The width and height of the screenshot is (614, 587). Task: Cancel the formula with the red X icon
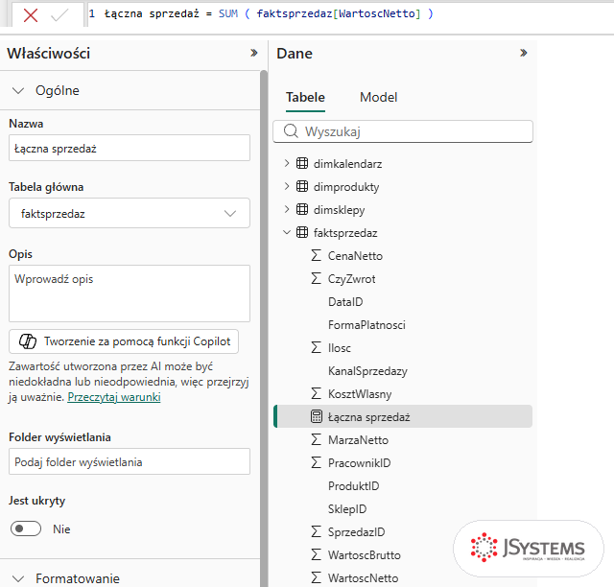point(30,15)
